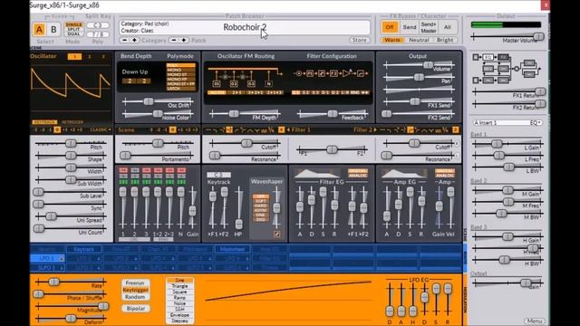Choose Envelope LFO shape
This screenshot has height=326, width=580.
179,315
